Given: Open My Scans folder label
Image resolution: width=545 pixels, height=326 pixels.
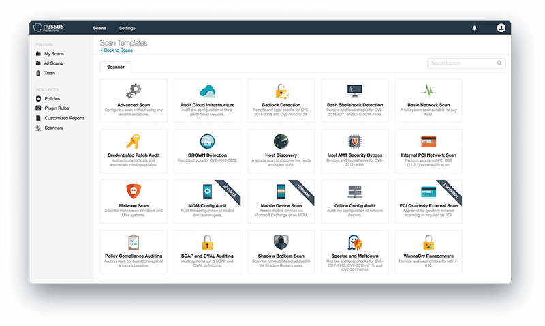Looking at the screenshot, I should point(54,54).
